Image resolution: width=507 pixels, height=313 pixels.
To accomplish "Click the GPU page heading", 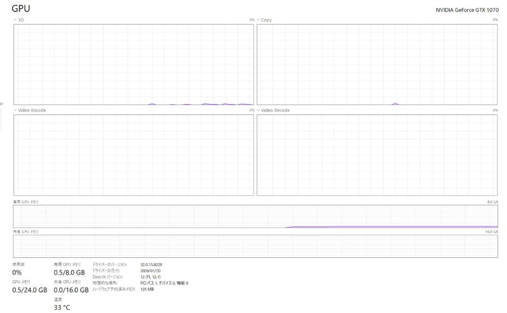I will (x=21, y=8).
